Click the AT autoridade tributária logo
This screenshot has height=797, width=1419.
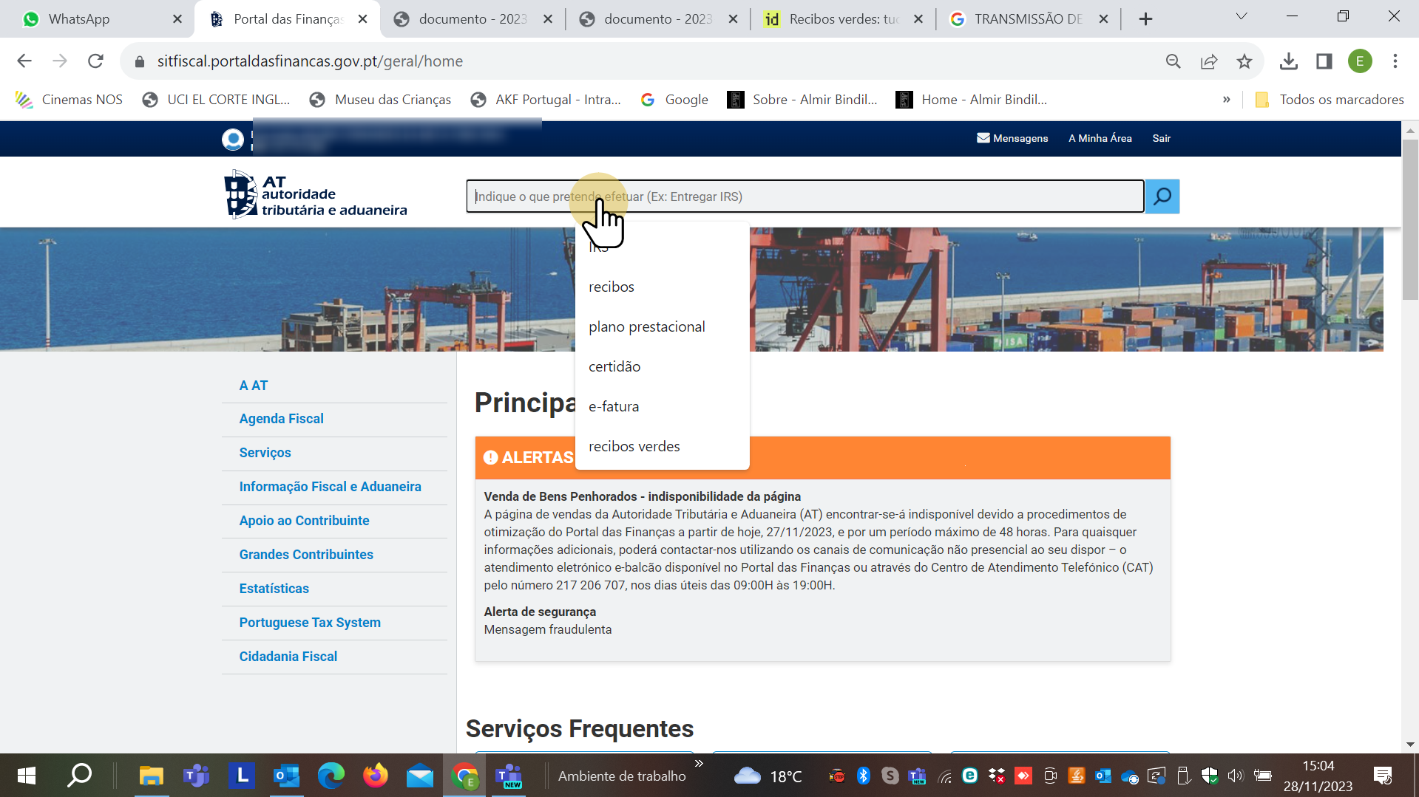click(316, 195)
